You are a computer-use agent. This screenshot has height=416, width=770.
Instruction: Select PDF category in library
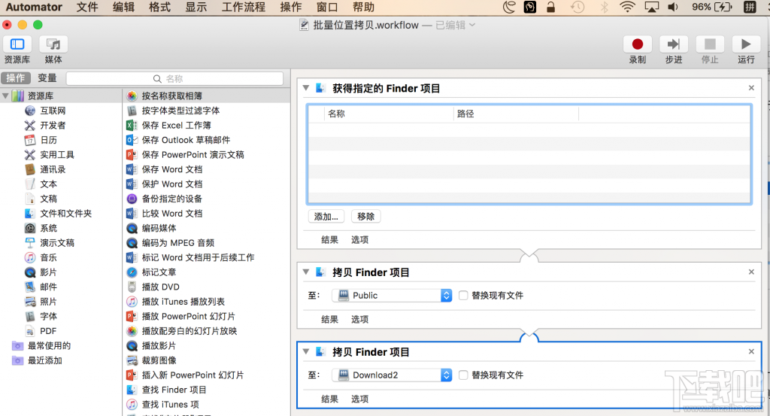pos(47,331)
